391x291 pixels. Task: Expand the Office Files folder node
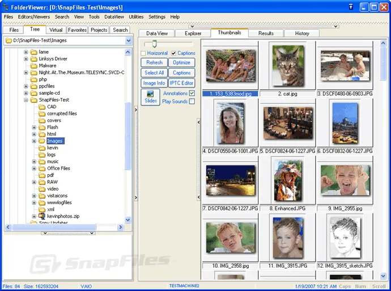[x=34, y=168]
